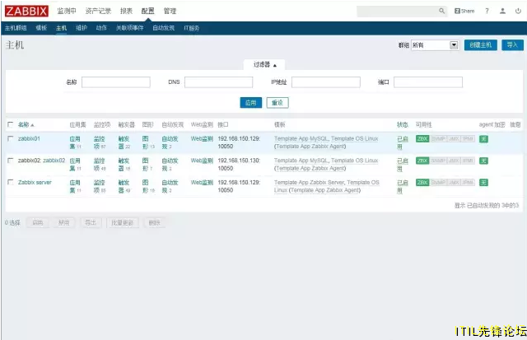Check the Zabbix server host checkbox
The height and width of the screenshot is (340, 527).
(11, 182)
